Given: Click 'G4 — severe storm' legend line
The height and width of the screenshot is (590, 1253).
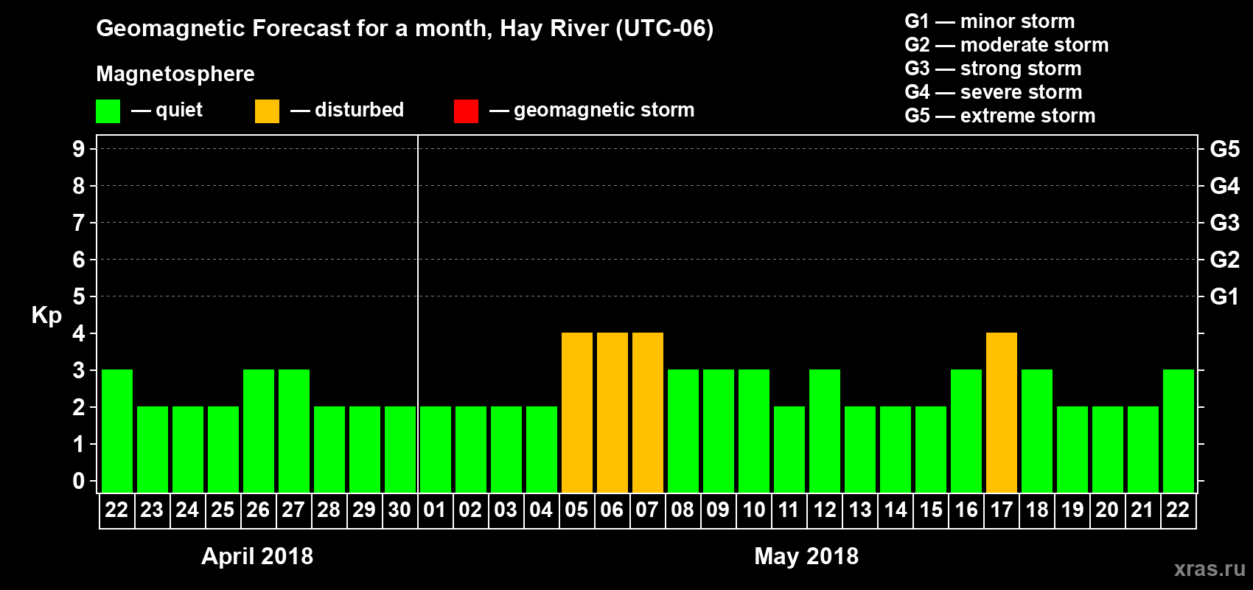Looking at the screenshot, I should (993, 92).
